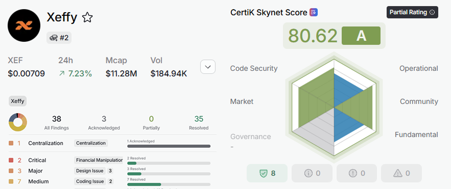This screenshot has width=451, height=189.
Task: Click the Xeffy project title
Action: tap(62, 18)
